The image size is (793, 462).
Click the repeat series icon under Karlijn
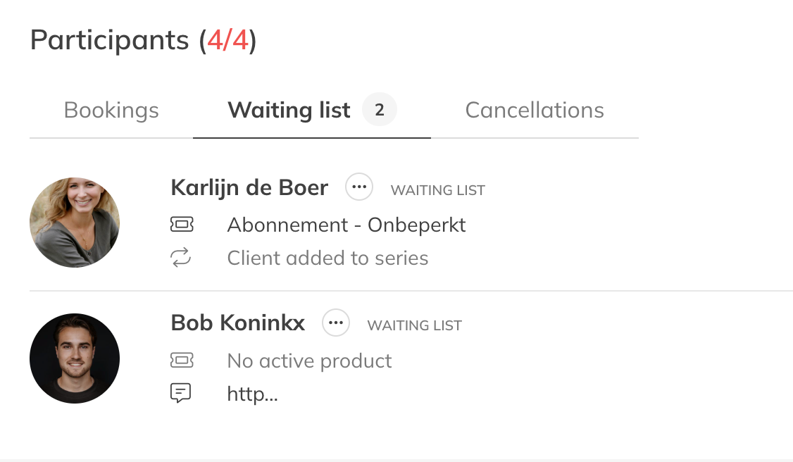(x=181, y=258)
